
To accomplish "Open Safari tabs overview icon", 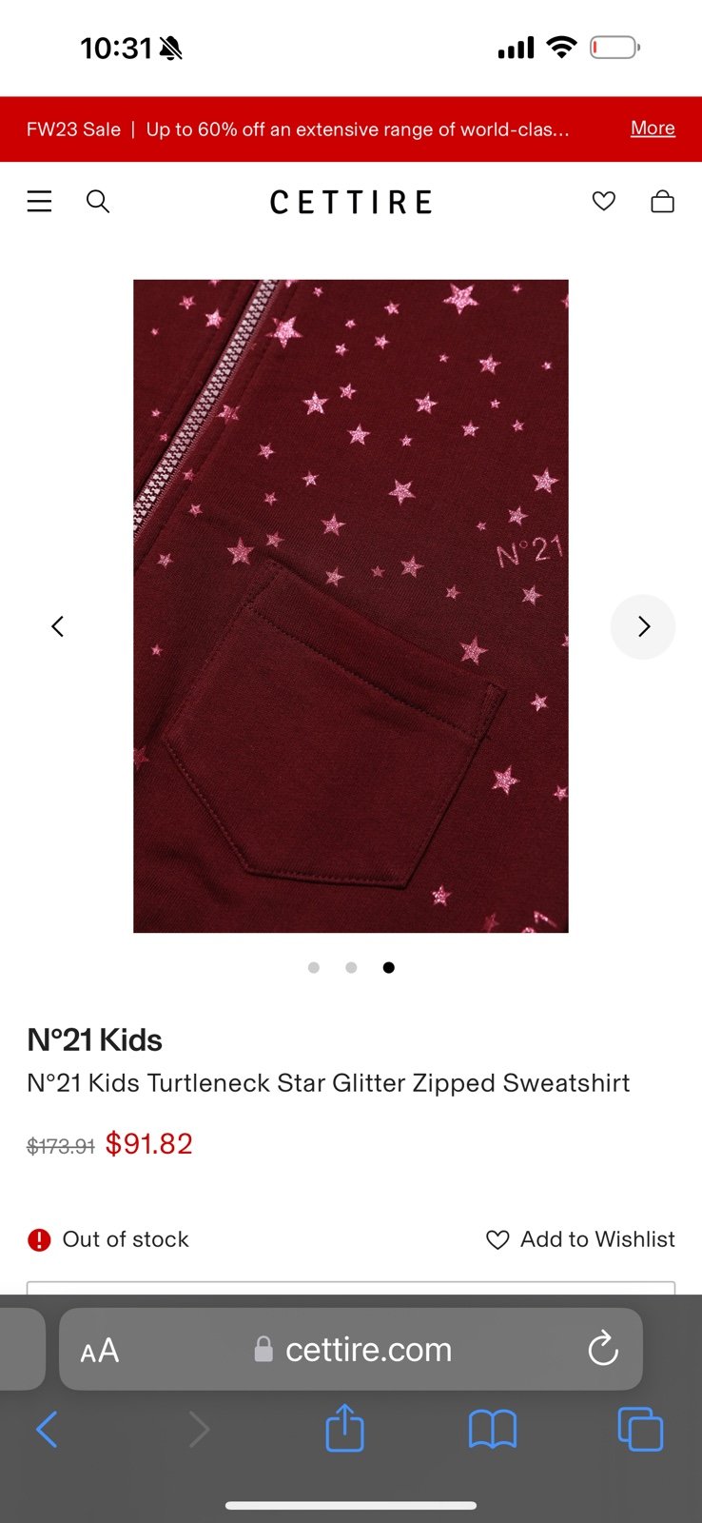I will coord(640,1429).
